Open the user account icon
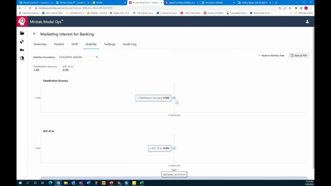This screenshot has width=331, height=186. tap(307, 22)
